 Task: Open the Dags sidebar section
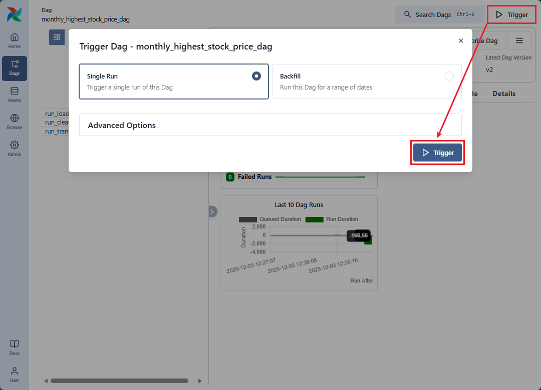pyautogui.click(x=14, y=68)
